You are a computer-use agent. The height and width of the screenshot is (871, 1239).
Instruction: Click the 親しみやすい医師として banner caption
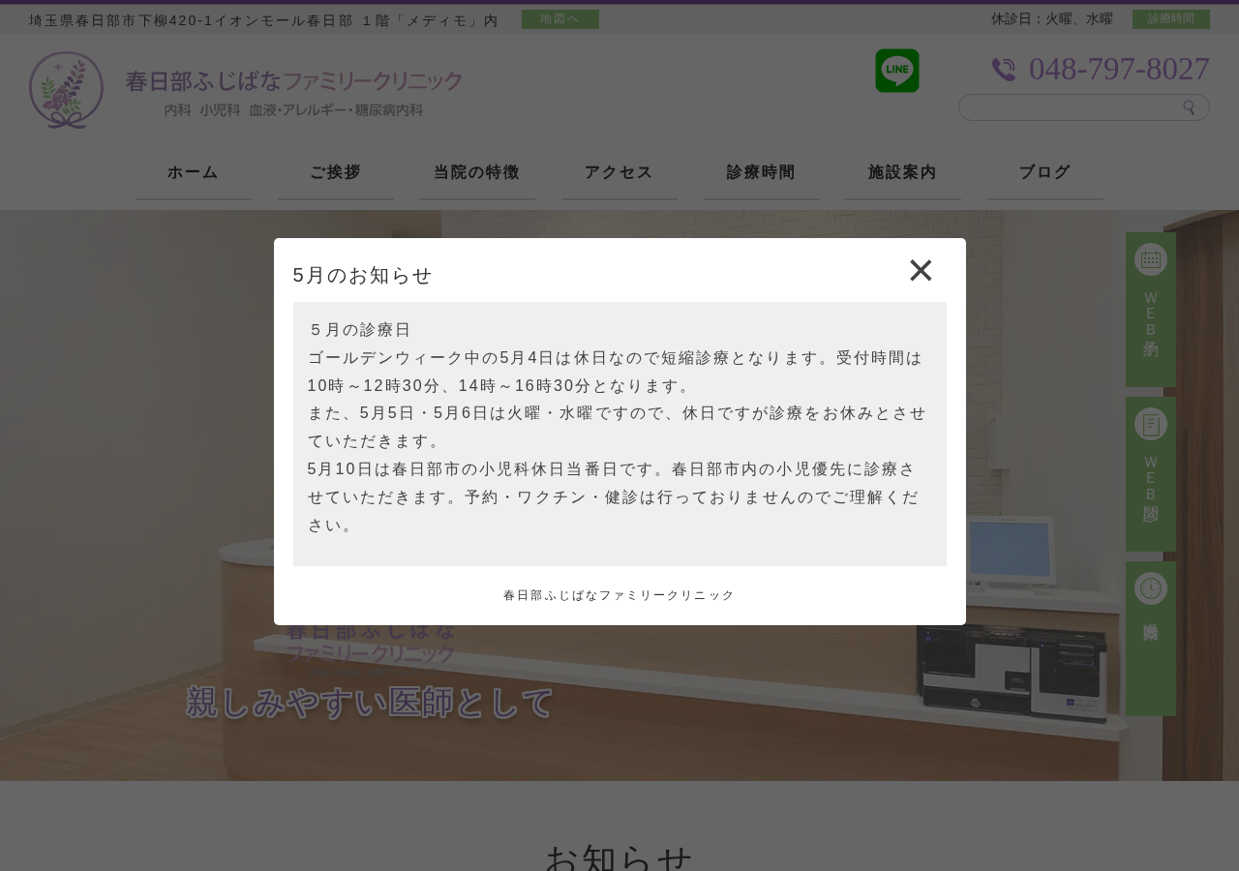click(x=371, y=703)
